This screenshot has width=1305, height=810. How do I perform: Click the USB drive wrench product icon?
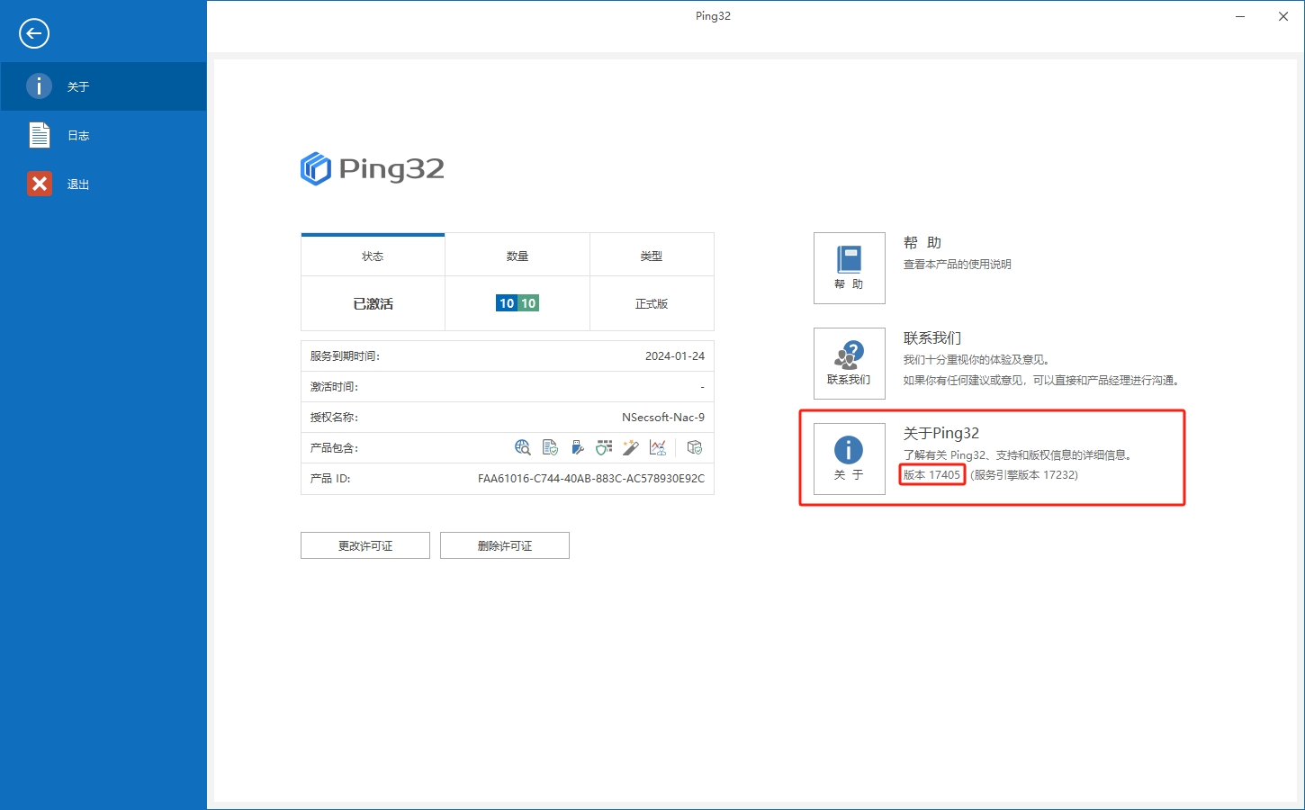[577, 447]
